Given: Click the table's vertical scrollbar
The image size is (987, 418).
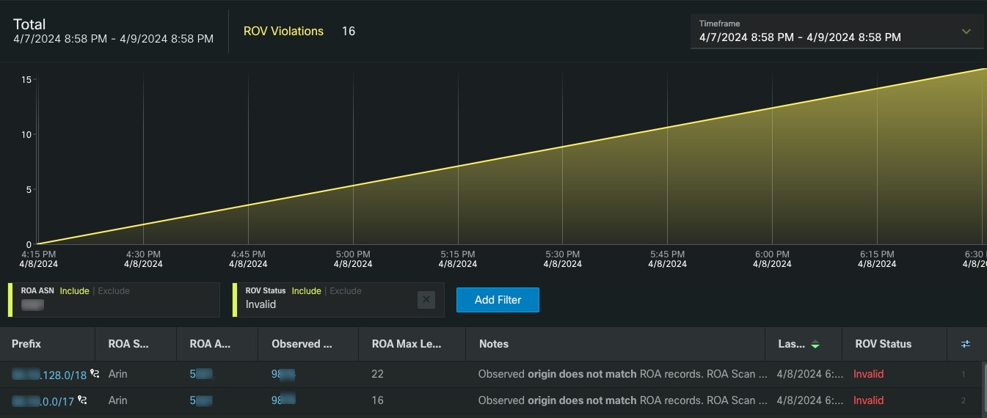Looking at the screenshot, I should [x=983, y=389].
